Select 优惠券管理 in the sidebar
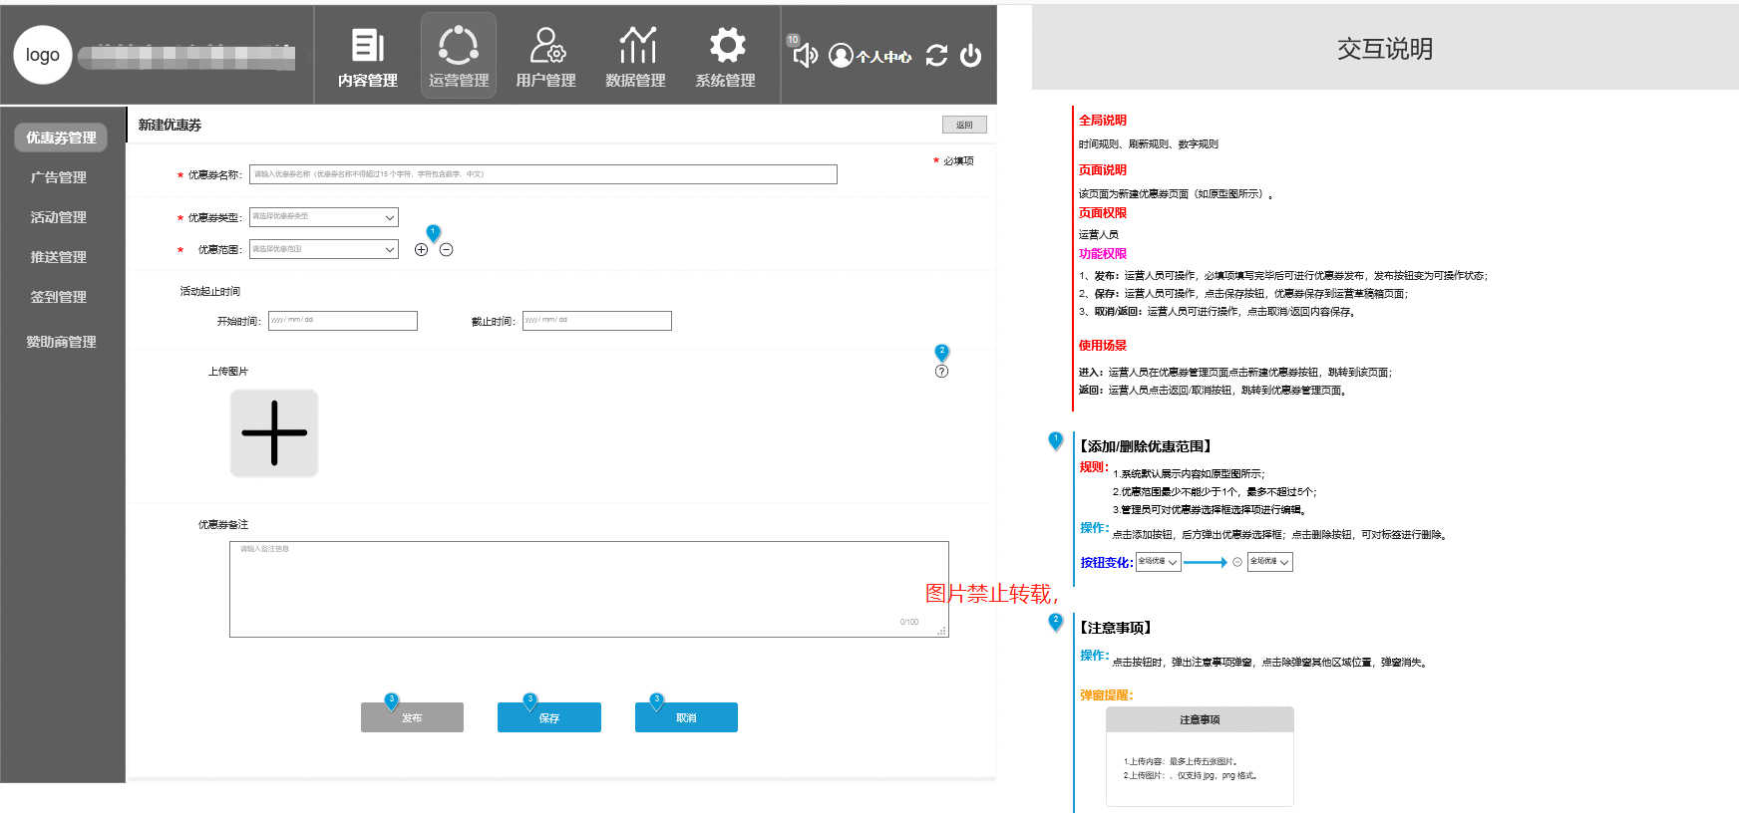The image size is (1739, 821). coord(61,137)
